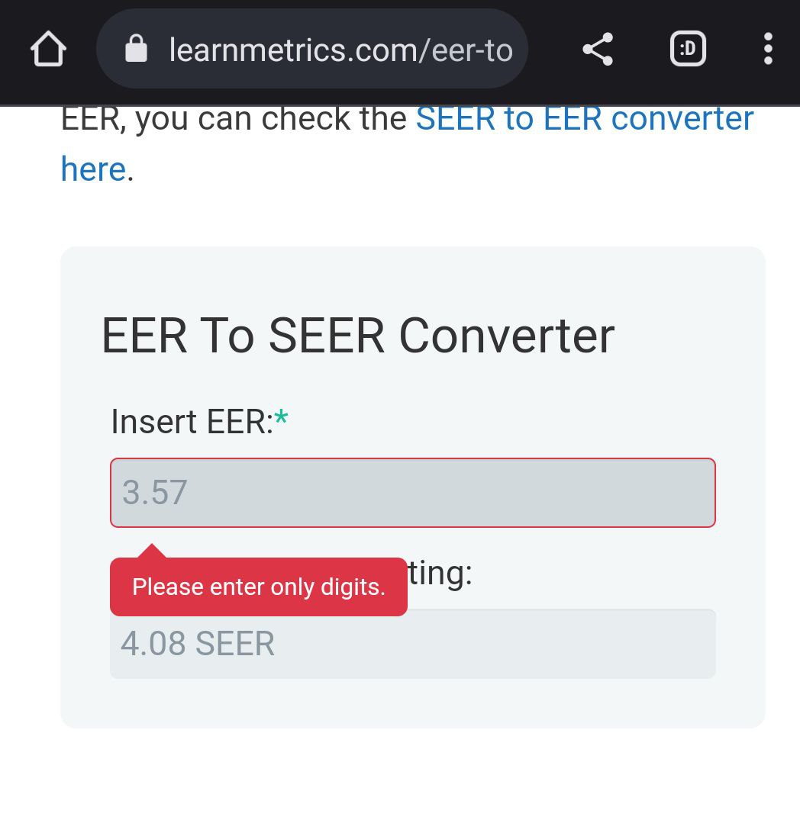Click the learnmetrics.com URL text

pyautogui.click(x=340, y=50)
